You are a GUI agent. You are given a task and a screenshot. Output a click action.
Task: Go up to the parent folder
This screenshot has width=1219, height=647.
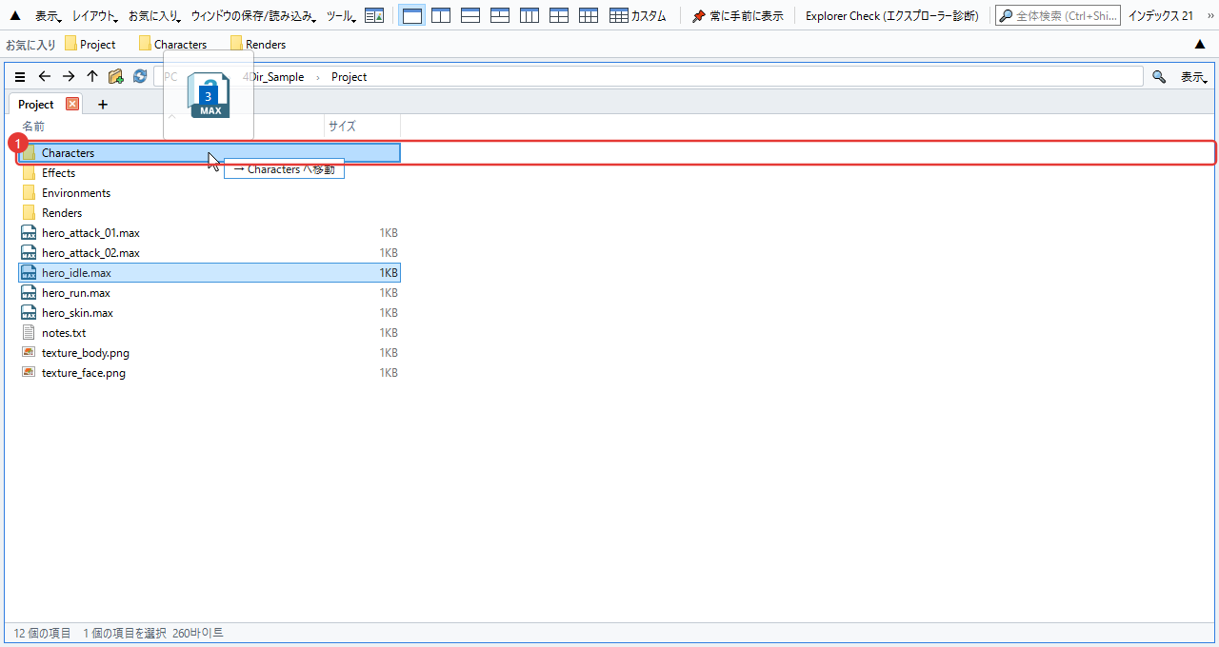pos(92,77)
